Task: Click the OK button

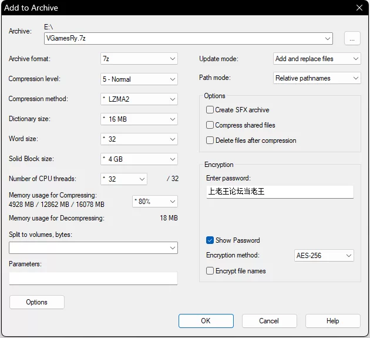Action: click(206, 321)
